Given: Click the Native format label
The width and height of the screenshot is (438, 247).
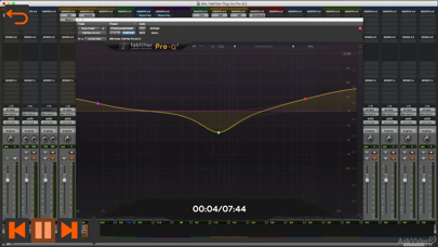Looking at the screenshot, I should [155, 33].
